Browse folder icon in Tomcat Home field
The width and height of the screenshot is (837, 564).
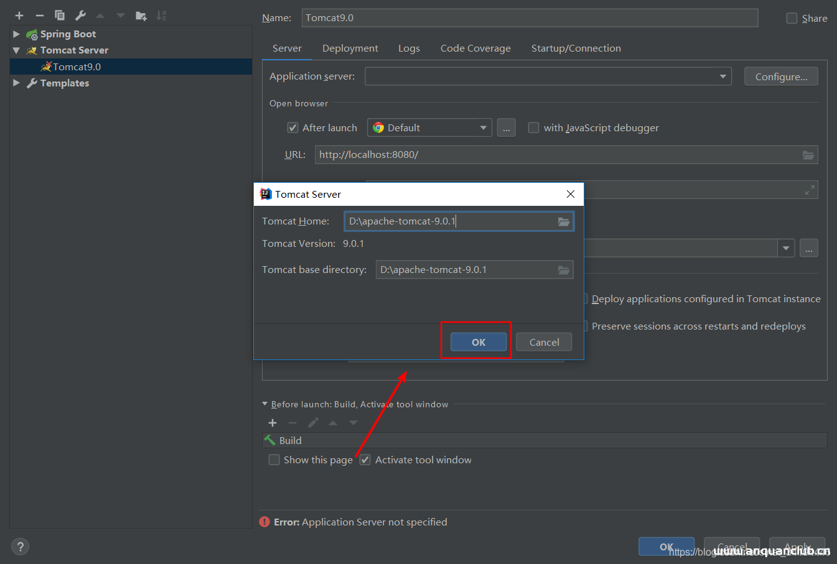click(x=564, y=221)
